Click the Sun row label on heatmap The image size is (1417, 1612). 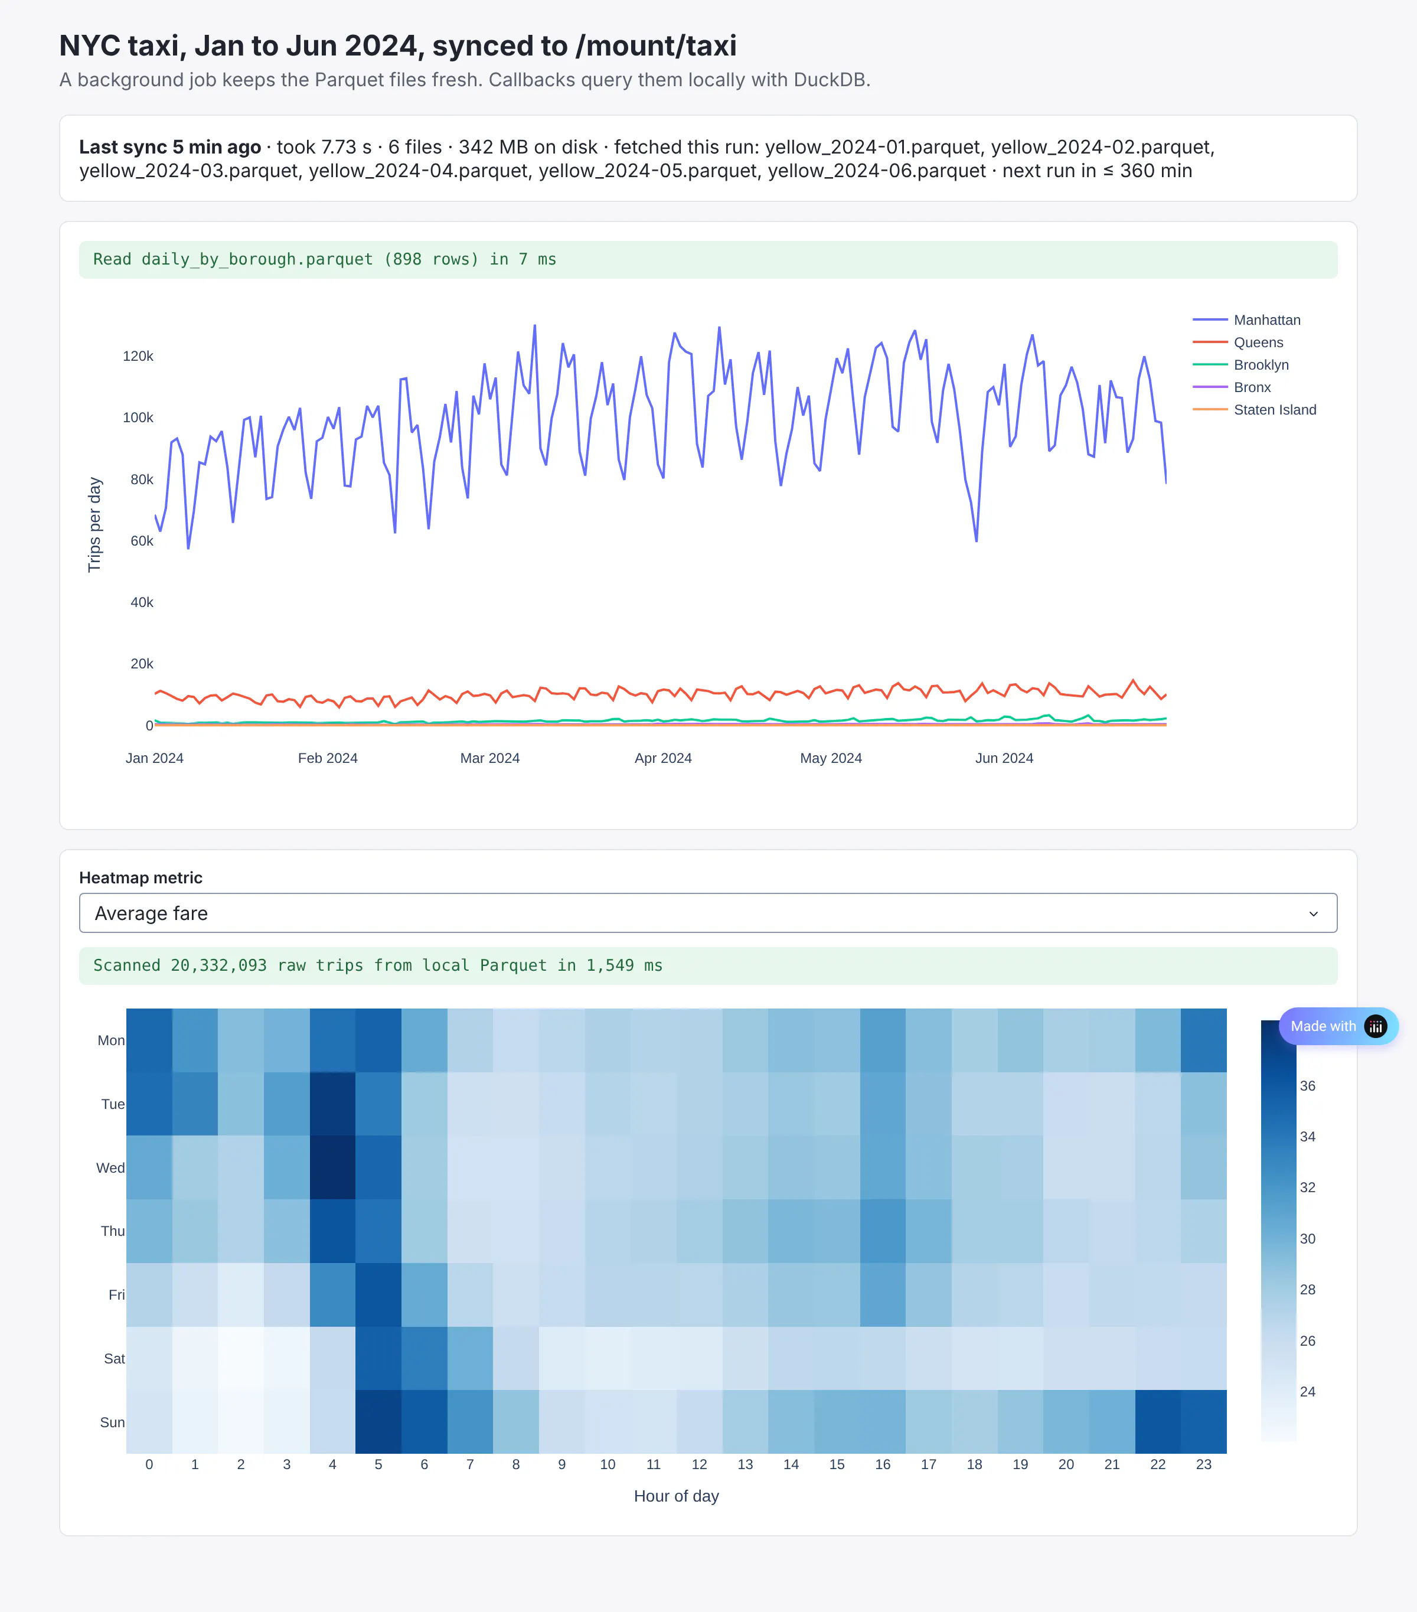(112, 1422)
